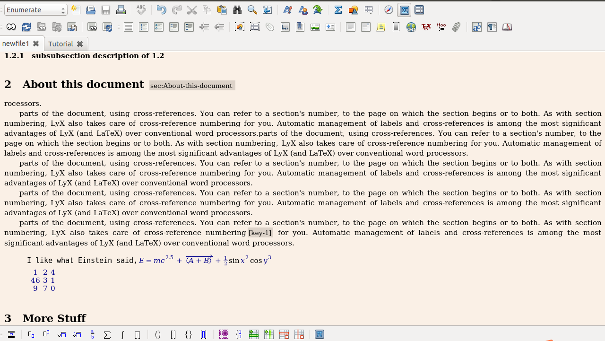Screen dimensions: 605x341
Task: Insert math macro foo icon
Action: [x=441, y=27]
